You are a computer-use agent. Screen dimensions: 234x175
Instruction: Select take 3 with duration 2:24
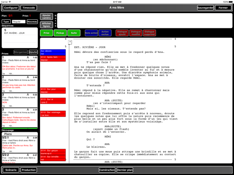[x=19, y=118]
